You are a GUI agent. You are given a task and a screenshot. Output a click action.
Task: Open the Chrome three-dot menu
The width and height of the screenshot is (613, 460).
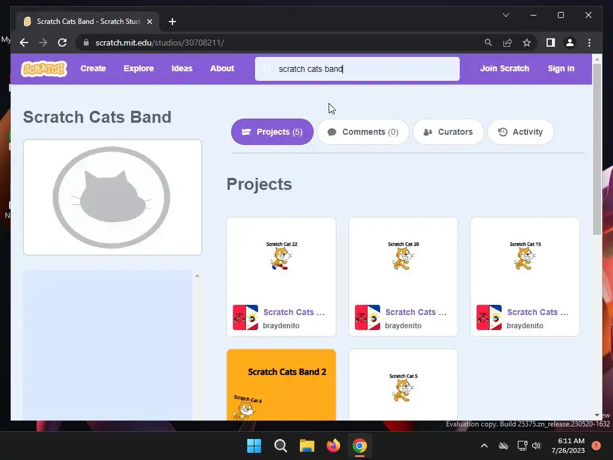[589, 43]
